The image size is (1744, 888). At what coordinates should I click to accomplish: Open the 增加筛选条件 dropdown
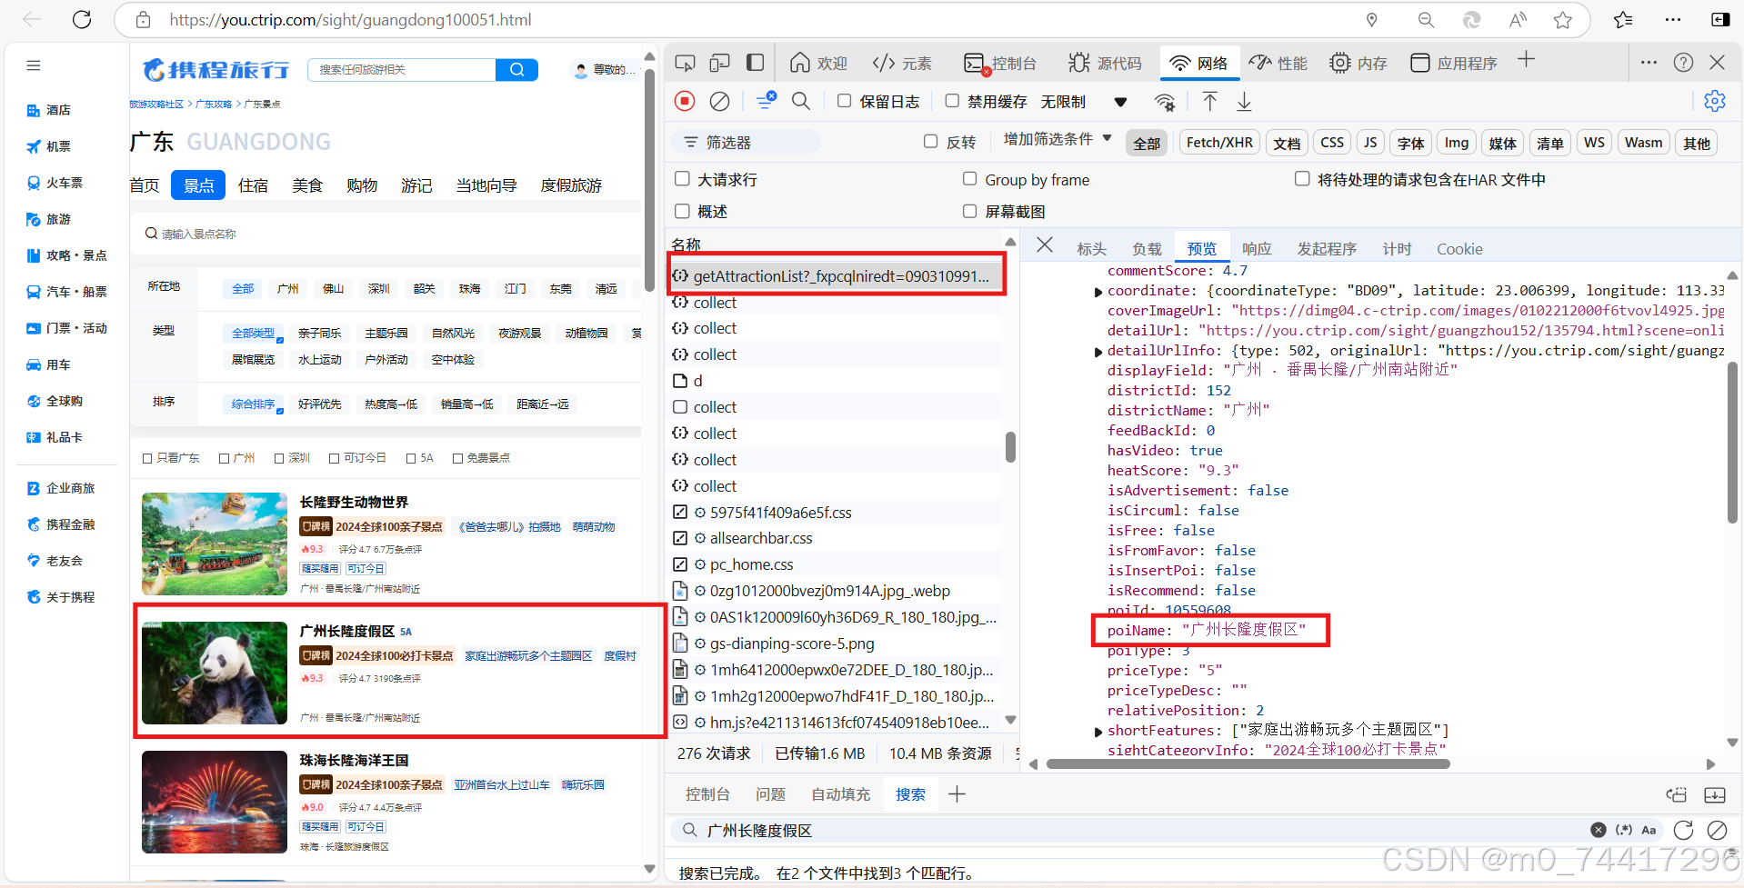(1057, 139)
